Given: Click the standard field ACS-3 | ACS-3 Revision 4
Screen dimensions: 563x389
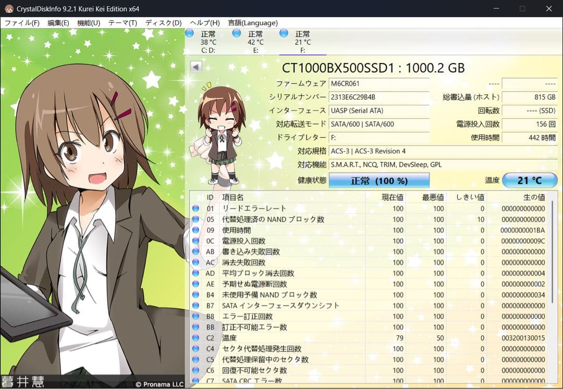Looking at the screenshot, I should pyautogui.click(x=443, y=151).
